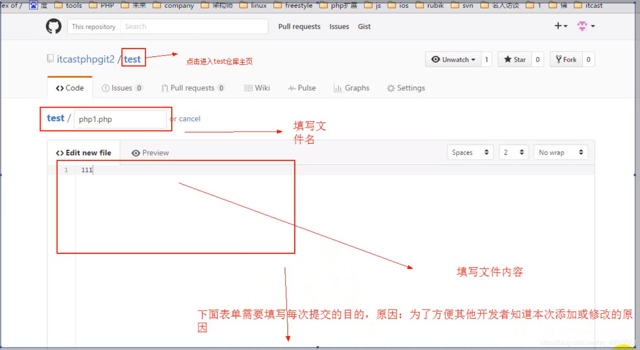This screenshot has height=350, width=640.
Task: Open the svn bookmark folder
Action: [x=462, y=5]
